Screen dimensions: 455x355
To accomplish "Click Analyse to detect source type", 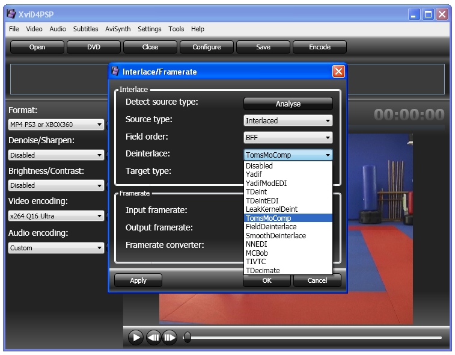I will coord(288,103).
